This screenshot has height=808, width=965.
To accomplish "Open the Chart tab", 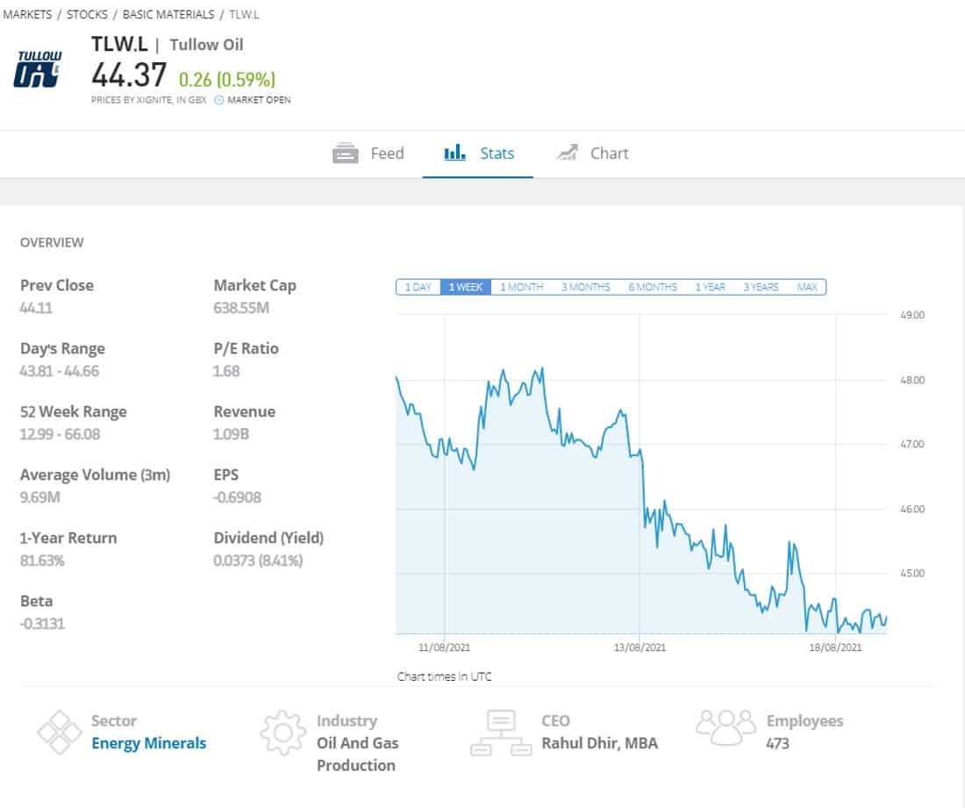I will pyautogui.click(x=593, y=154).
